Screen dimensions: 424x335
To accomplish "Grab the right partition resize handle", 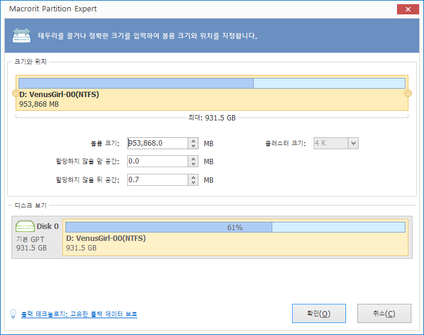I will point(408,93).
